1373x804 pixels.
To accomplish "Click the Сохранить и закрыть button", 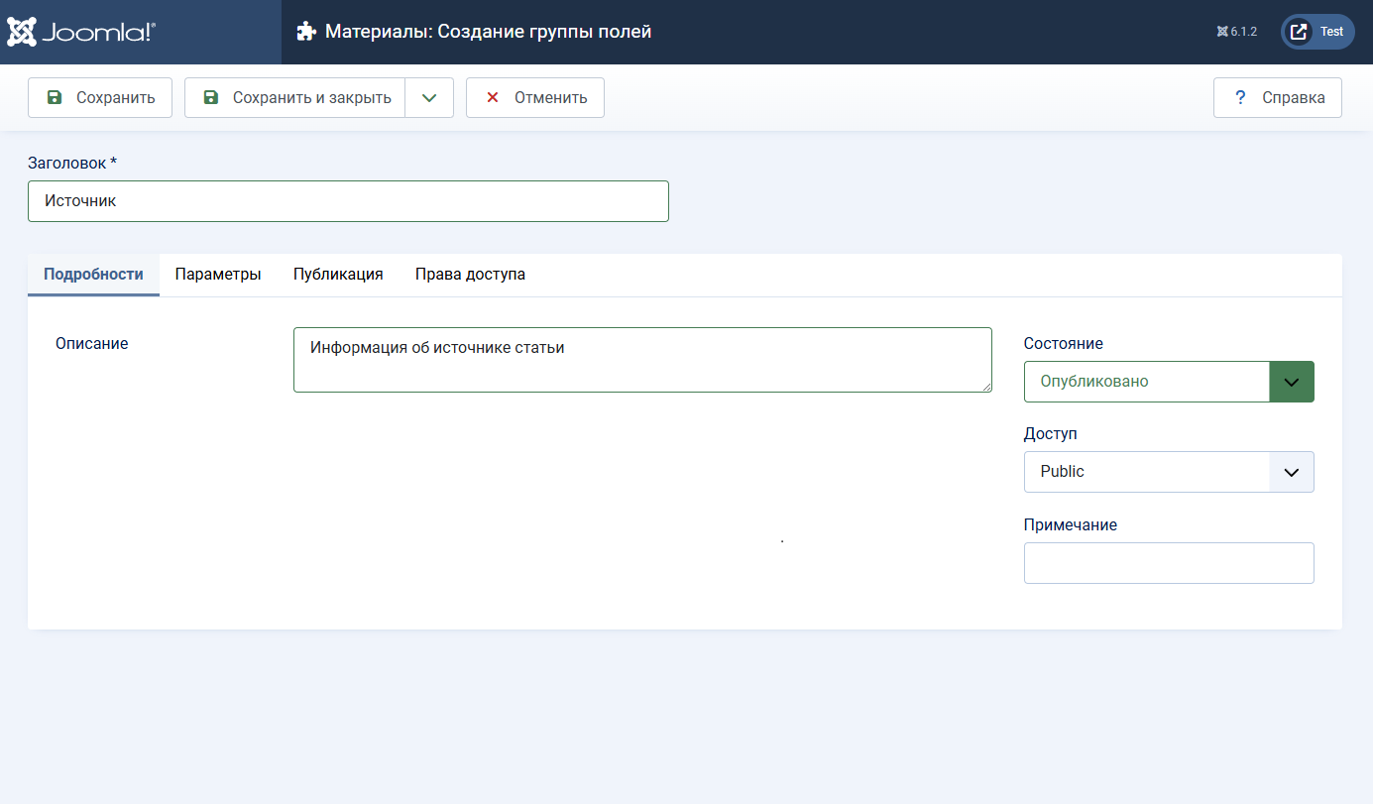I will [x=294, y=97].
